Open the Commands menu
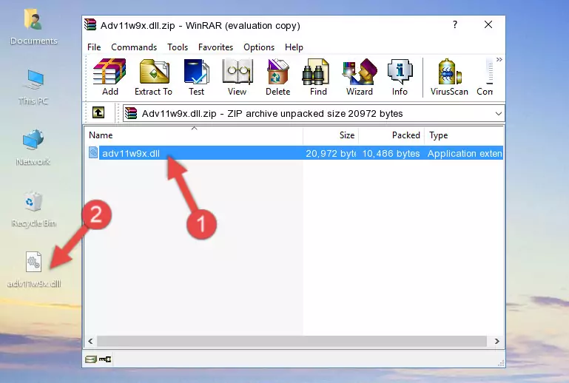Image resolution: width=569 pixels, height=383 pixels. click(134, 47)
